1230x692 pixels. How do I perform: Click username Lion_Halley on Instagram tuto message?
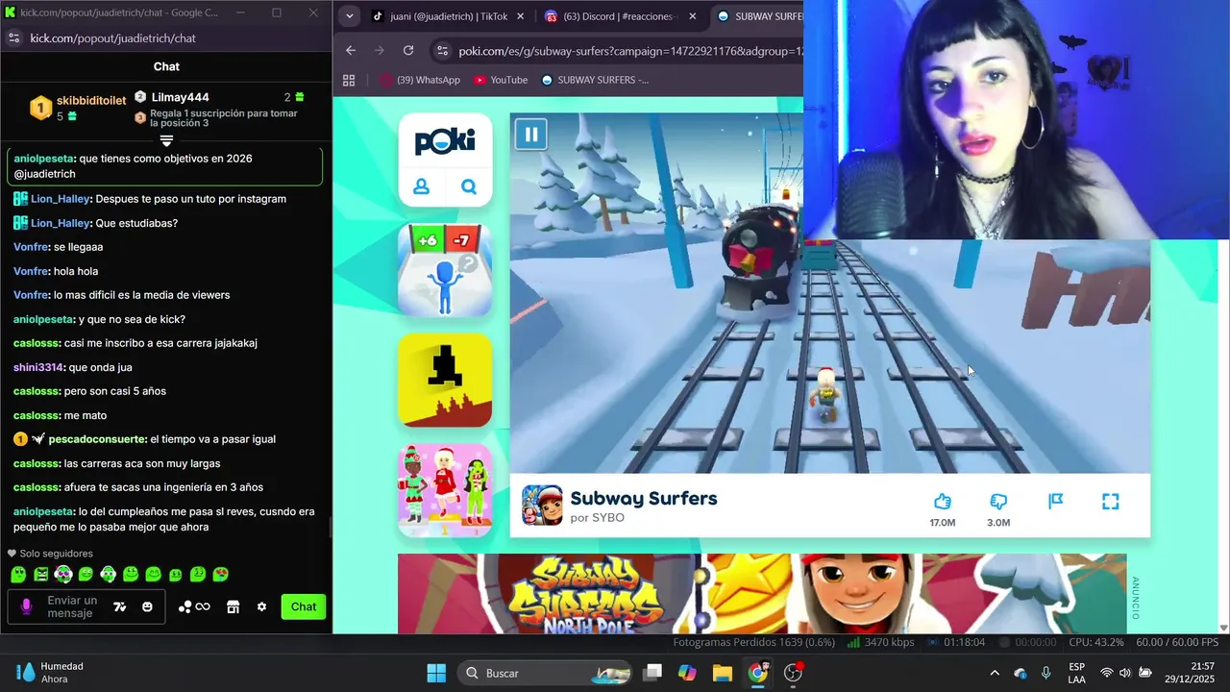coord(60,199)
